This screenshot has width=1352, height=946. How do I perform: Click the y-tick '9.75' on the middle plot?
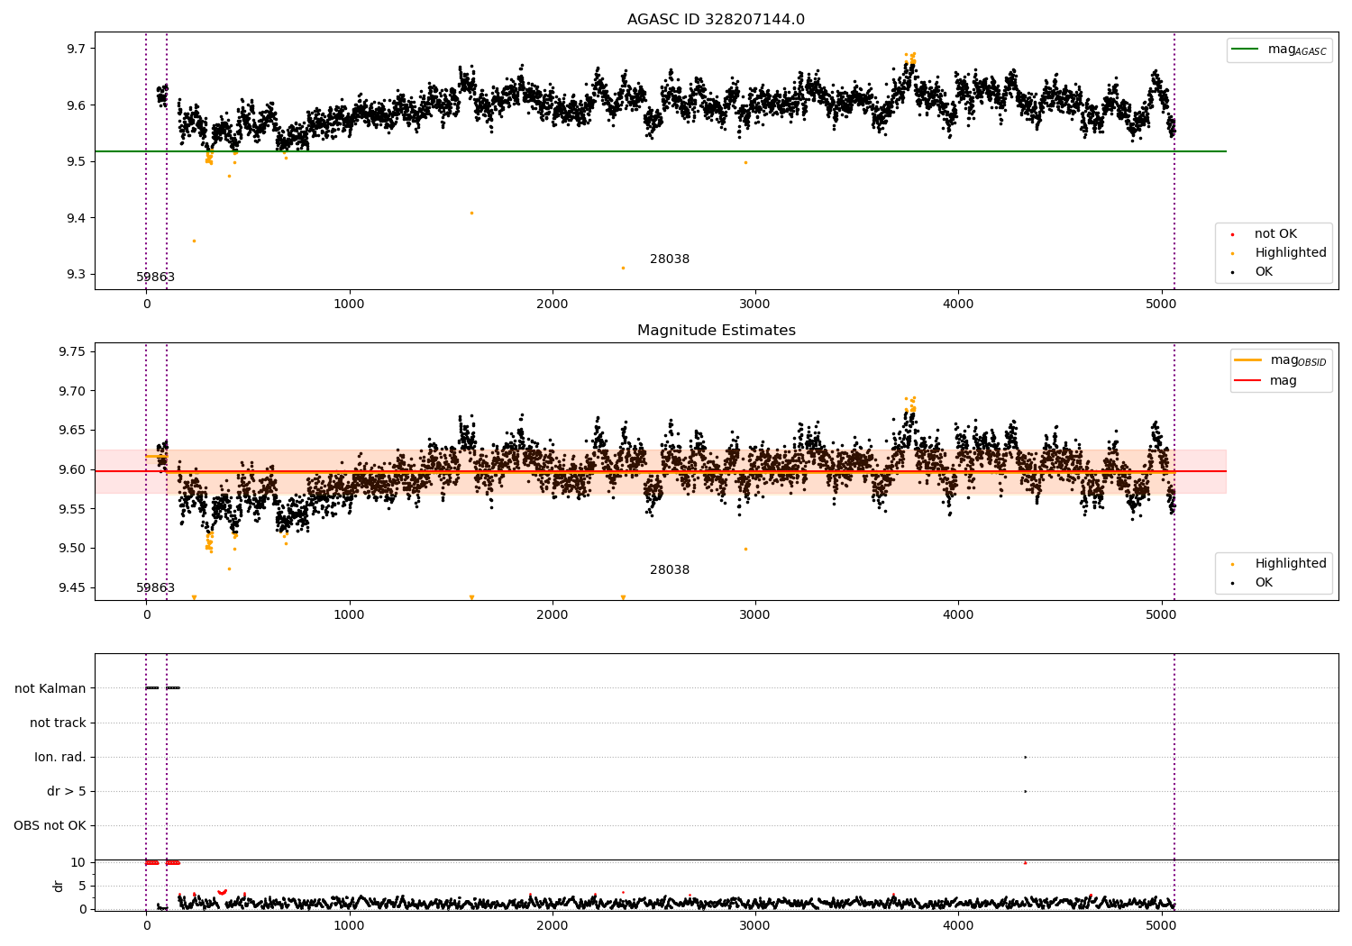[x=73, y=352]
